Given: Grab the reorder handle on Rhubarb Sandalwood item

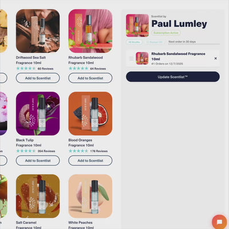Looking at the screenshot, I should [x=131, y=58].
